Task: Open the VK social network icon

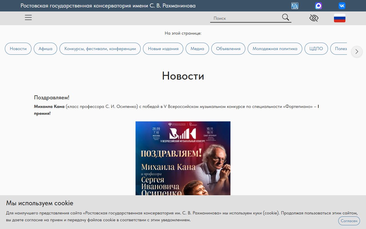Action: point(342,6)
